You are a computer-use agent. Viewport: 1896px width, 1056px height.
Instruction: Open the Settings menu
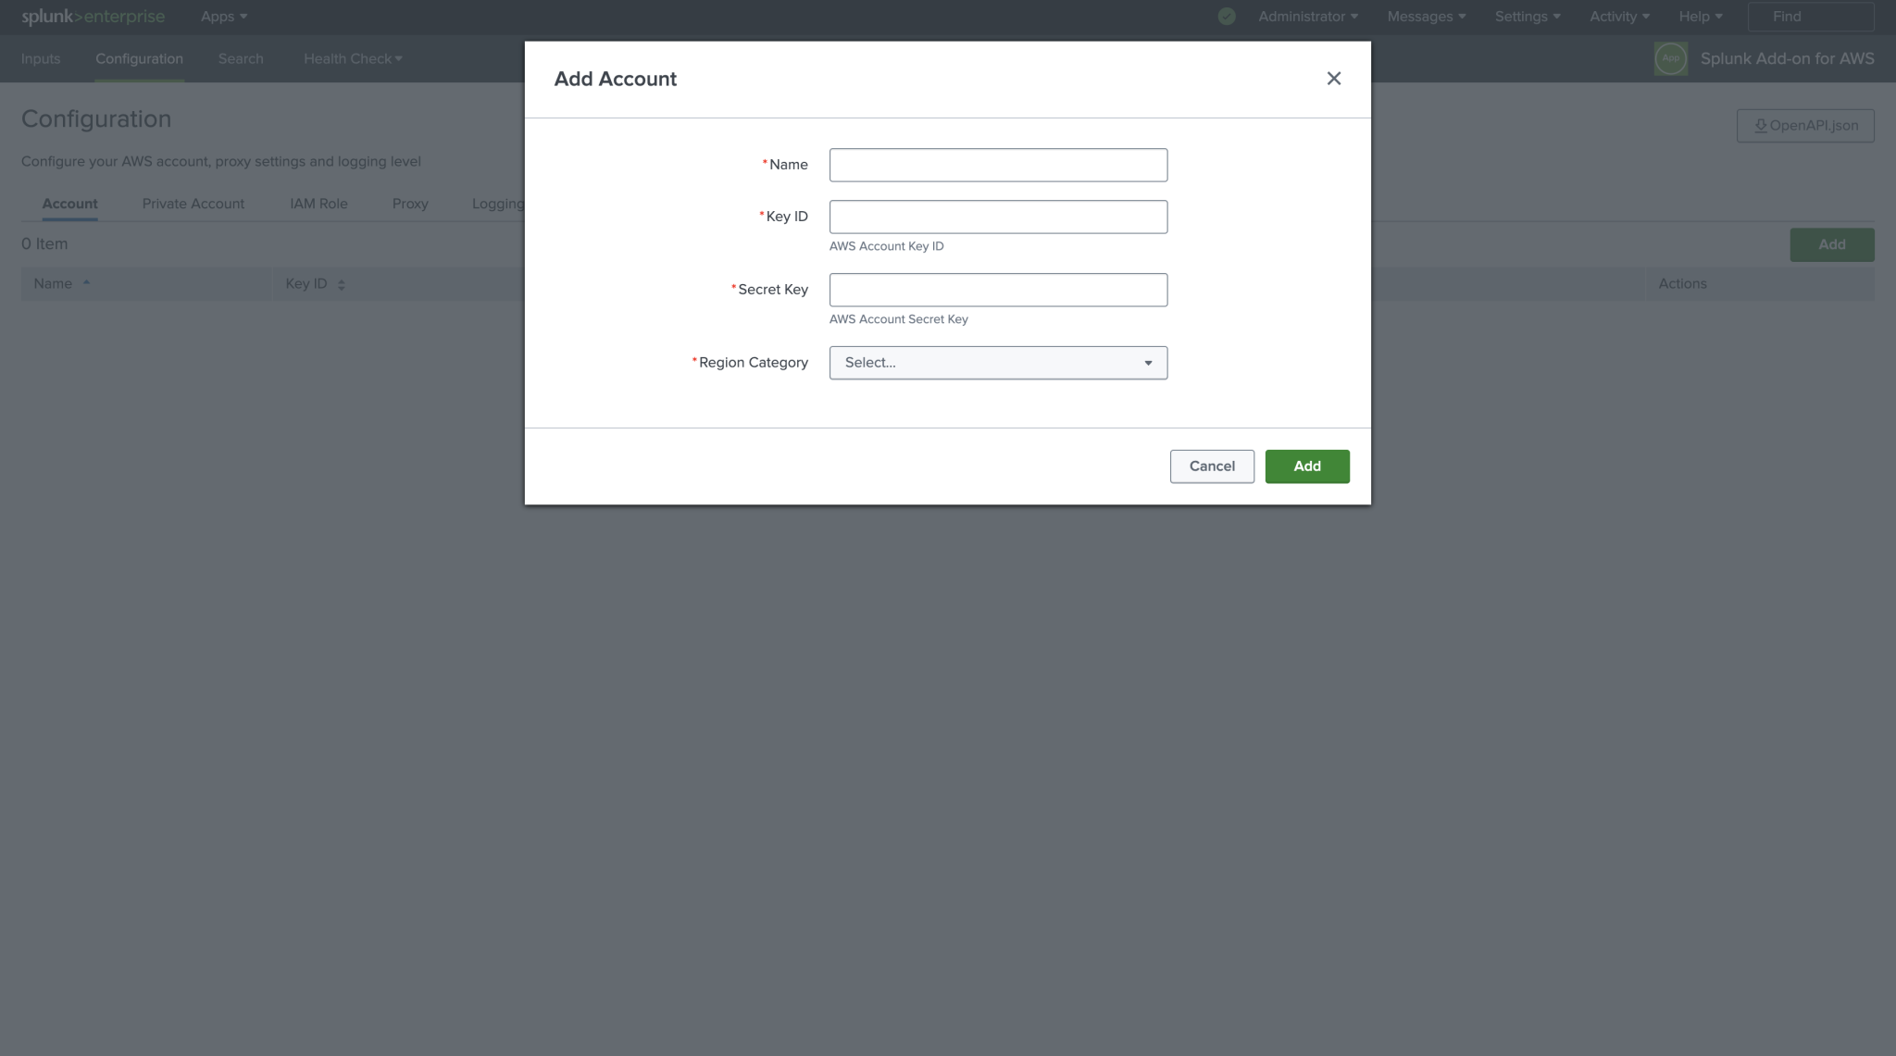pos(1526,16)
